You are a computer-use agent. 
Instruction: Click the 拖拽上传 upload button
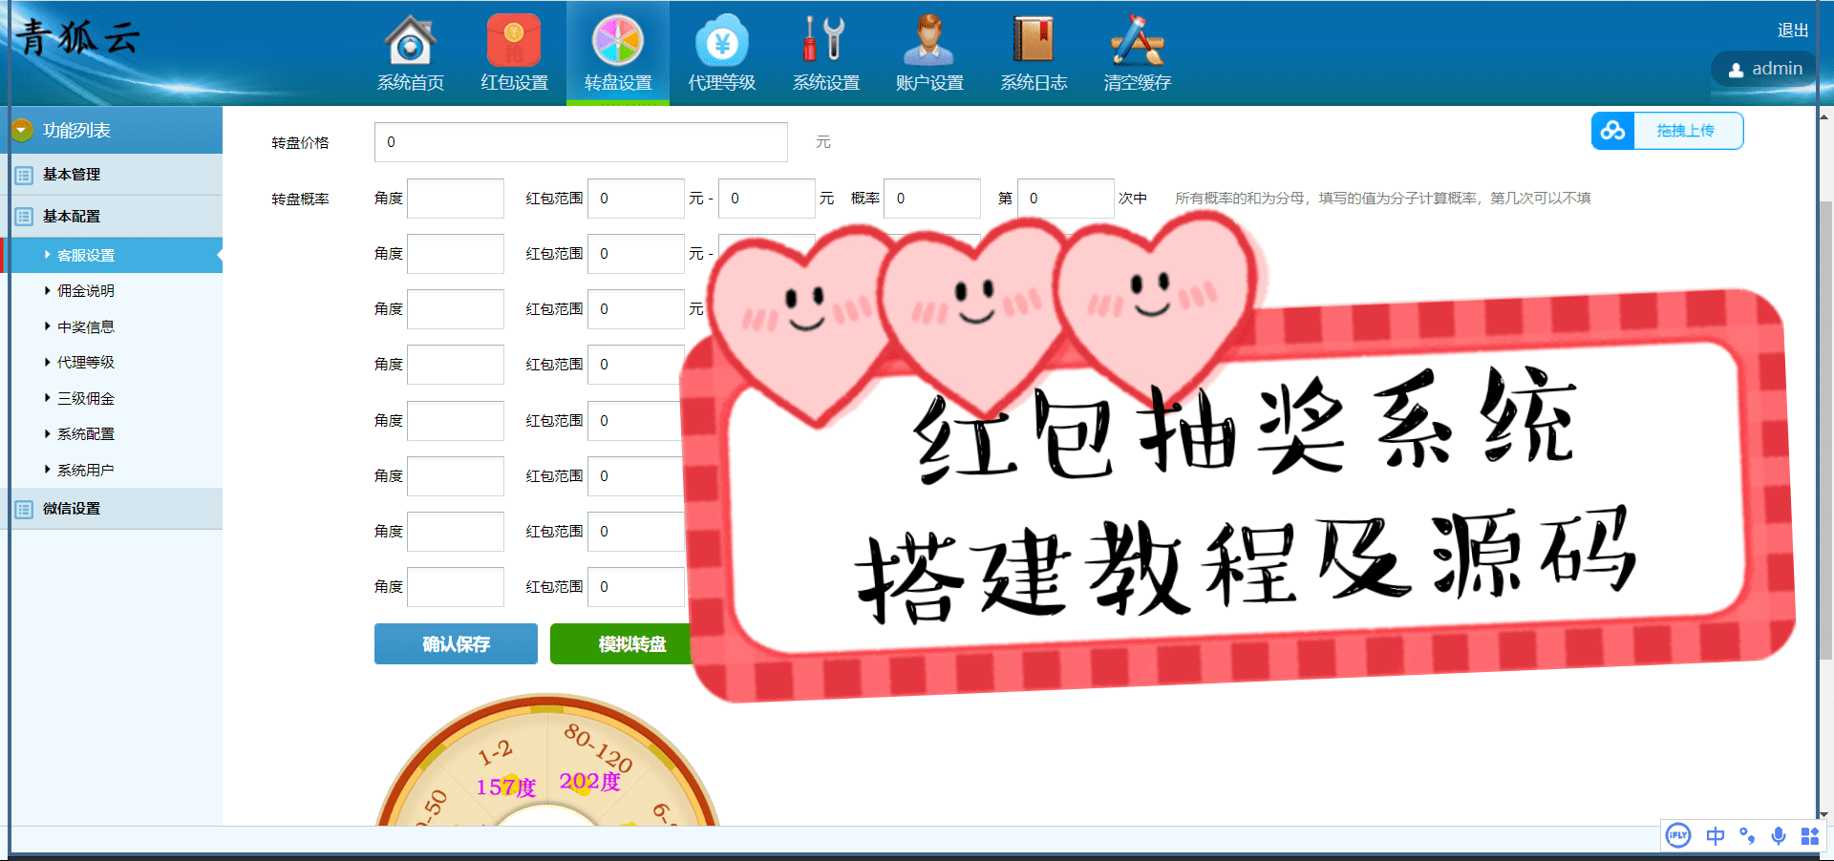1668,131
